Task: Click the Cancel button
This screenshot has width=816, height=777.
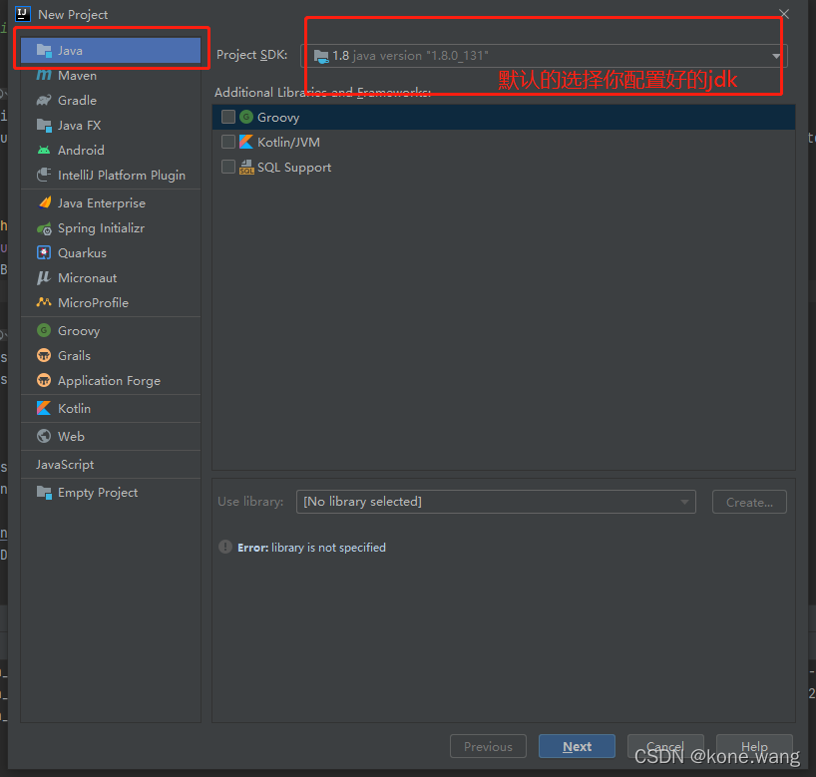Action: [665, 746]
